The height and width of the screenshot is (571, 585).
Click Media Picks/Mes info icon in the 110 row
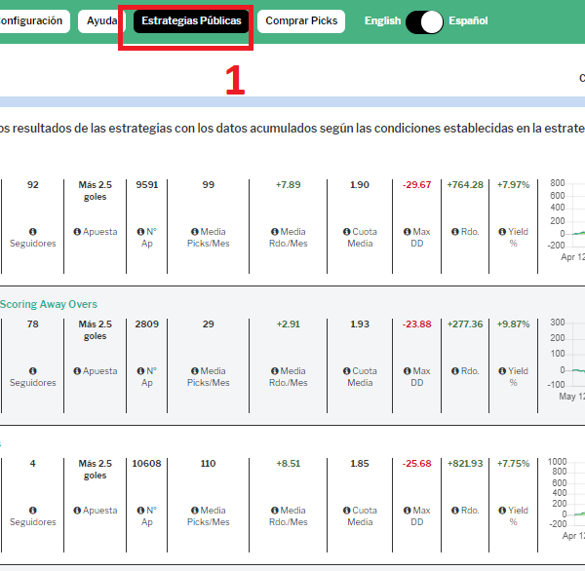click(x=194, y=511)
